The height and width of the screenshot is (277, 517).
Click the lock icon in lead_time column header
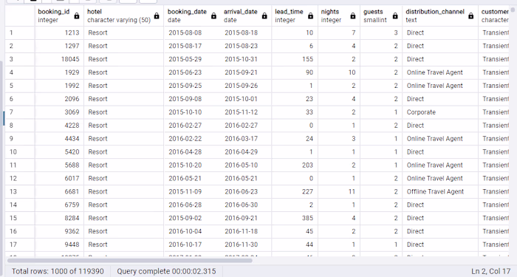(x=311, y=16)
